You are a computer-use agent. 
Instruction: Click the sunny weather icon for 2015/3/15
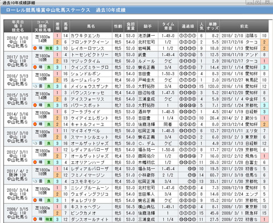pos(35,105)
